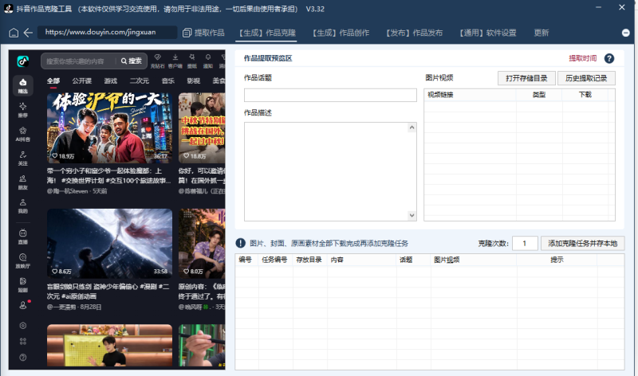Open the Go board video thumbnail

[109, 345]
